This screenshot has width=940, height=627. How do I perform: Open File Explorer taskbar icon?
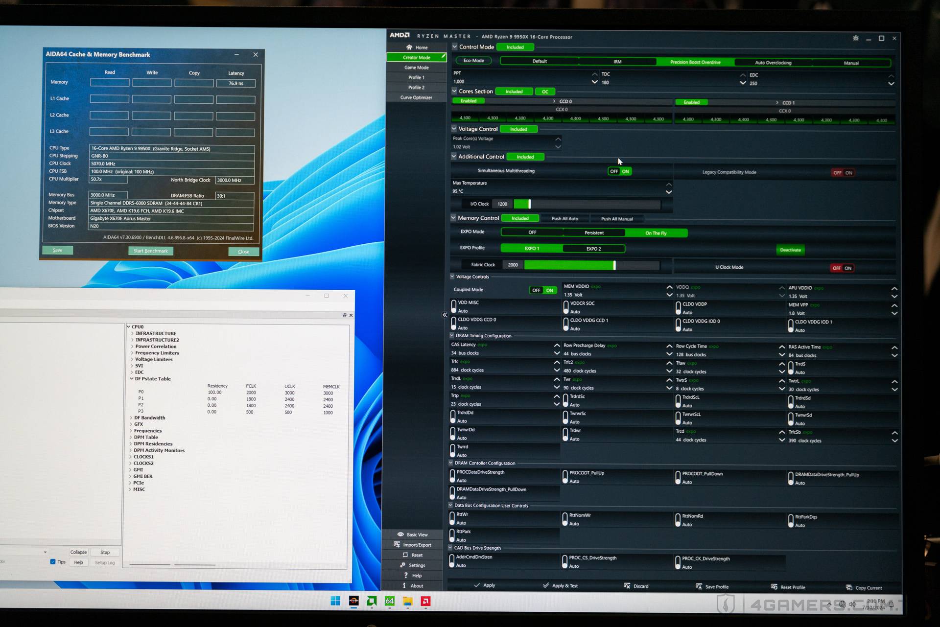point(408,601)
